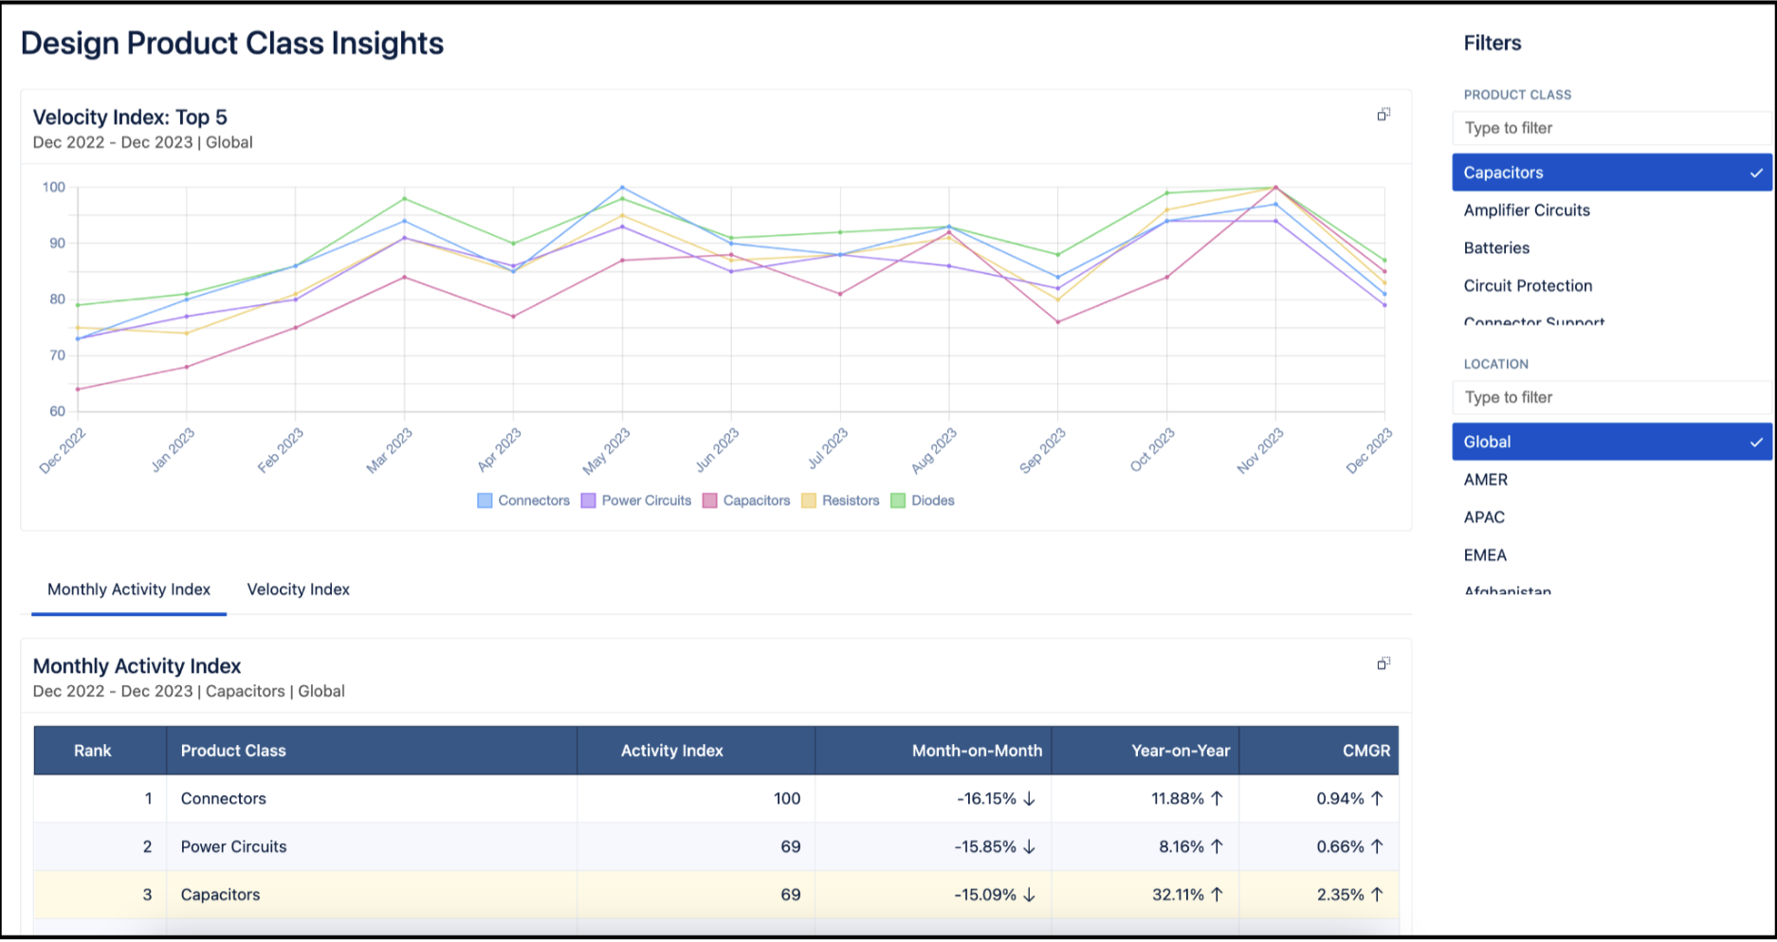The height and width of the screenshot is (942, 1777).
Task: Toggle Diodes series in chart legend
Action: coord(922,500)
